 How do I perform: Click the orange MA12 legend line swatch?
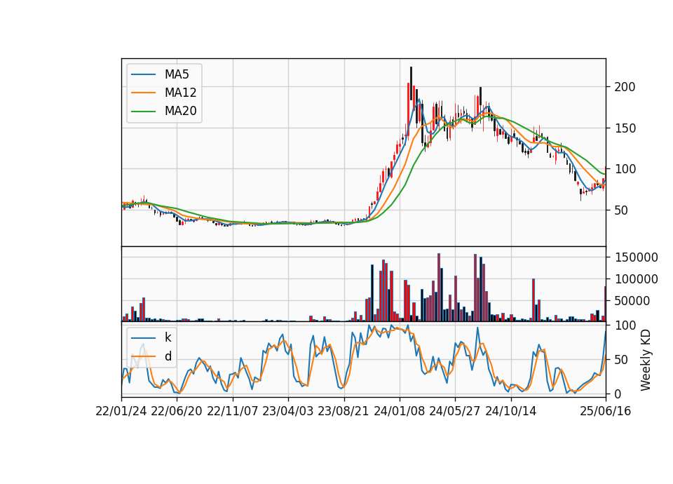pyautogui.click(x=143, y=93)
